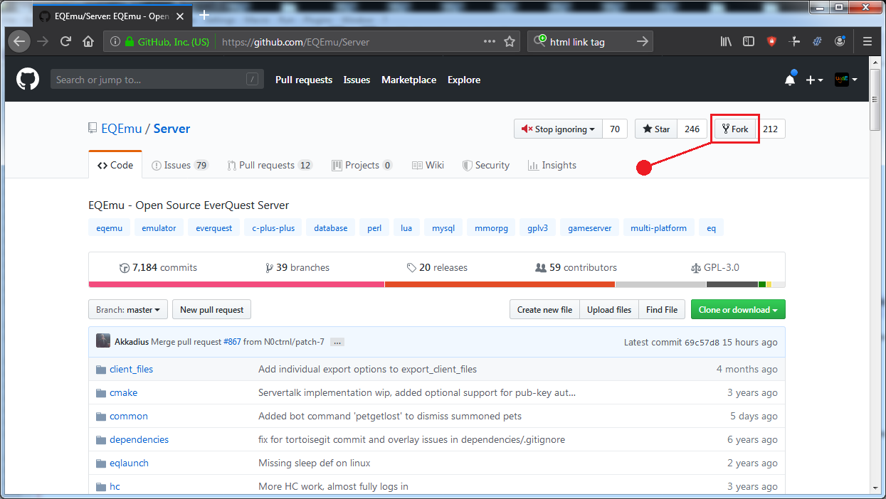Open commit hash 69c57d8
The width and height of the screenshot is (886, 499).
coord(702,342)
